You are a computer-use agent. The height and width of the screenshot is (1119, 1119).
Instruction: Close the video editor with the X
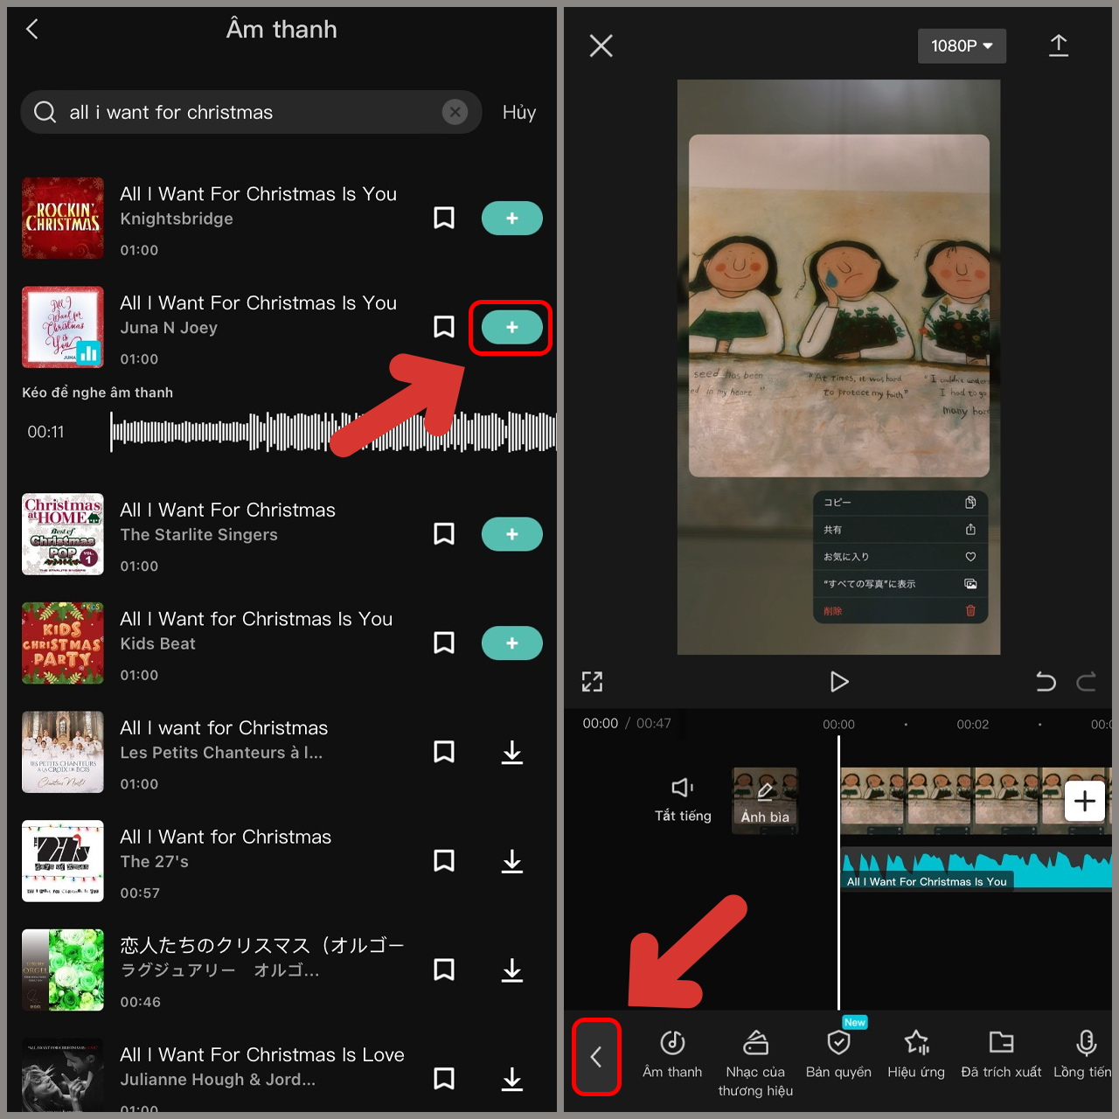[x=601, y=45]
